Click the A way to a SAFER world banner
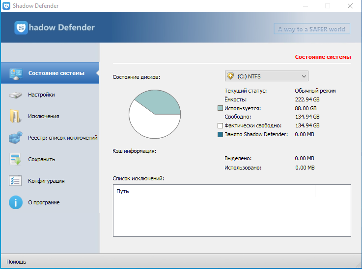 pos(312,29)
